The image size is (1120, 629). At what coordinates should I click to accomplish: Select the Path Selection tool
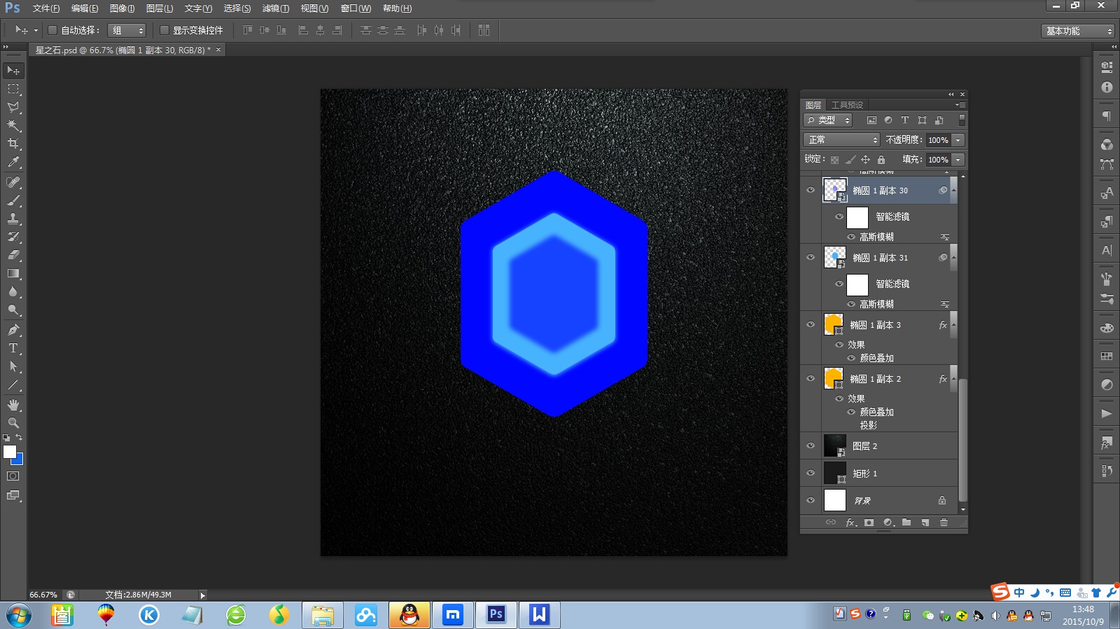point(13,366)
